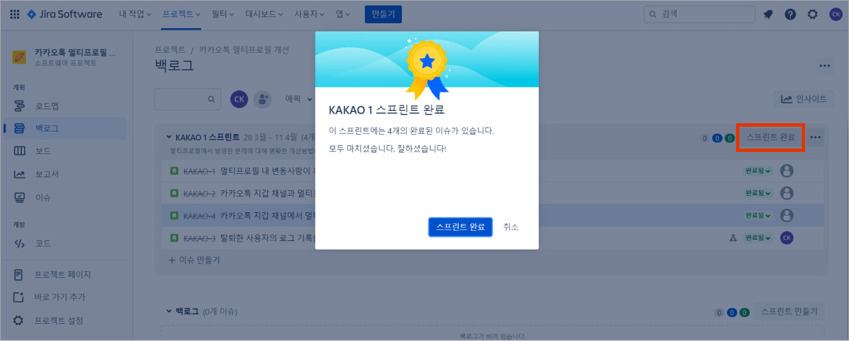849x341 pixels.
Task: Click the 카카오톡 멀티프로필 개선 breadcrumb
Action: [244, 50]
